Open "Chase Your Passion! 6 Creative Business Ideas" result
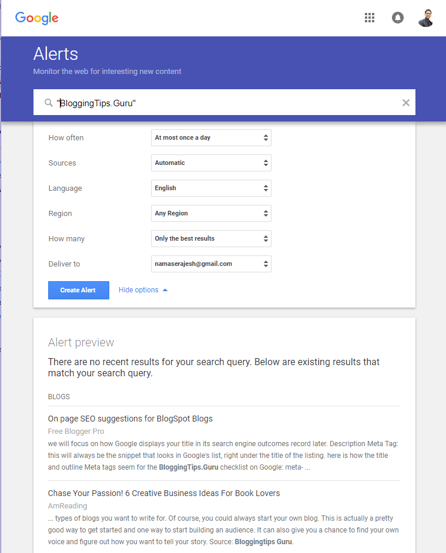 point(164,493)
